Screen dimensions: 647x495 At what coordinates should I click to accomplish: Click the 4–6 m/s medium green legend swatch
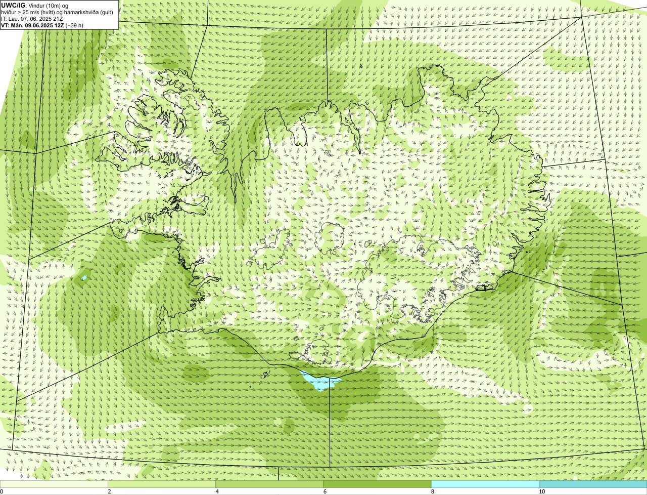[x=269, y=484]
